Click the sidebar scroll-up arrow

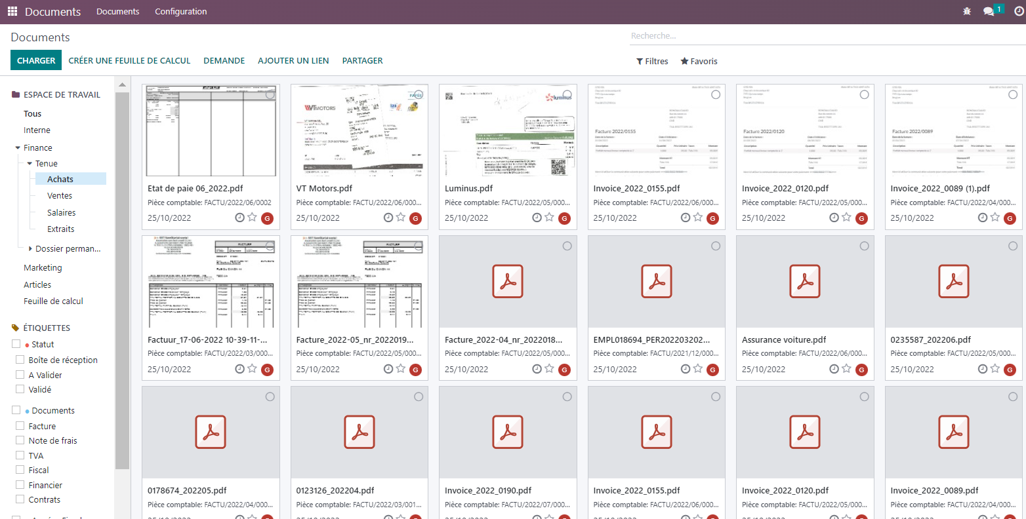pyautogui.click(x=122, y=85)
